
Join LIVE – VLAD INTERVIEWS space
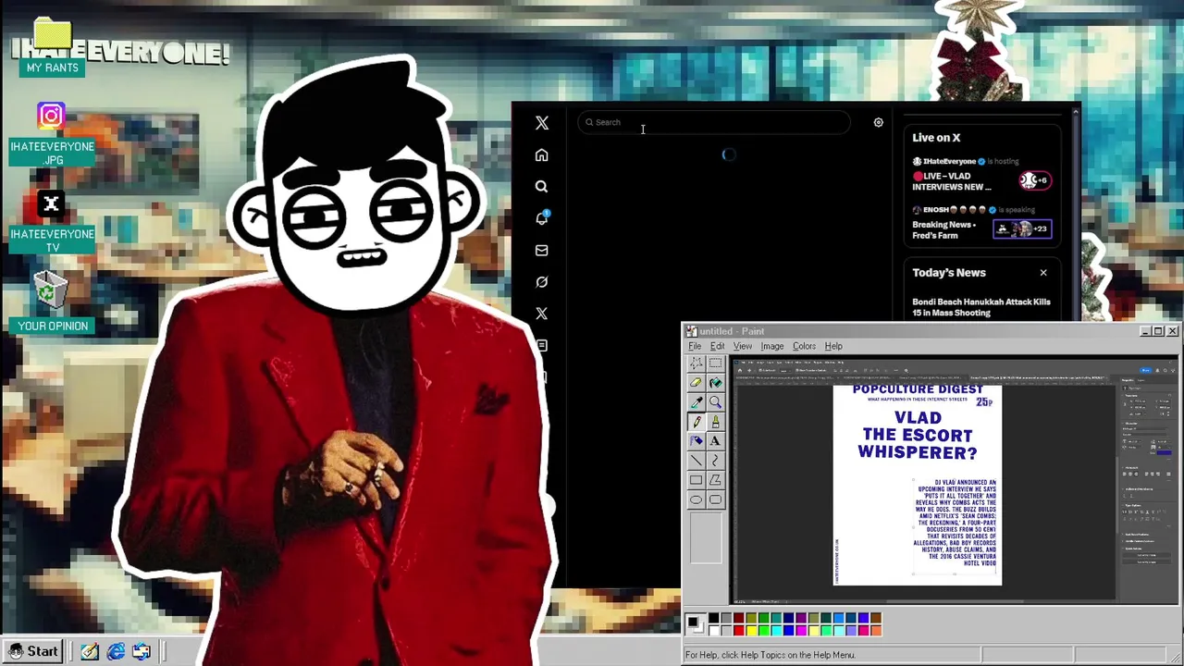(952, 181)
